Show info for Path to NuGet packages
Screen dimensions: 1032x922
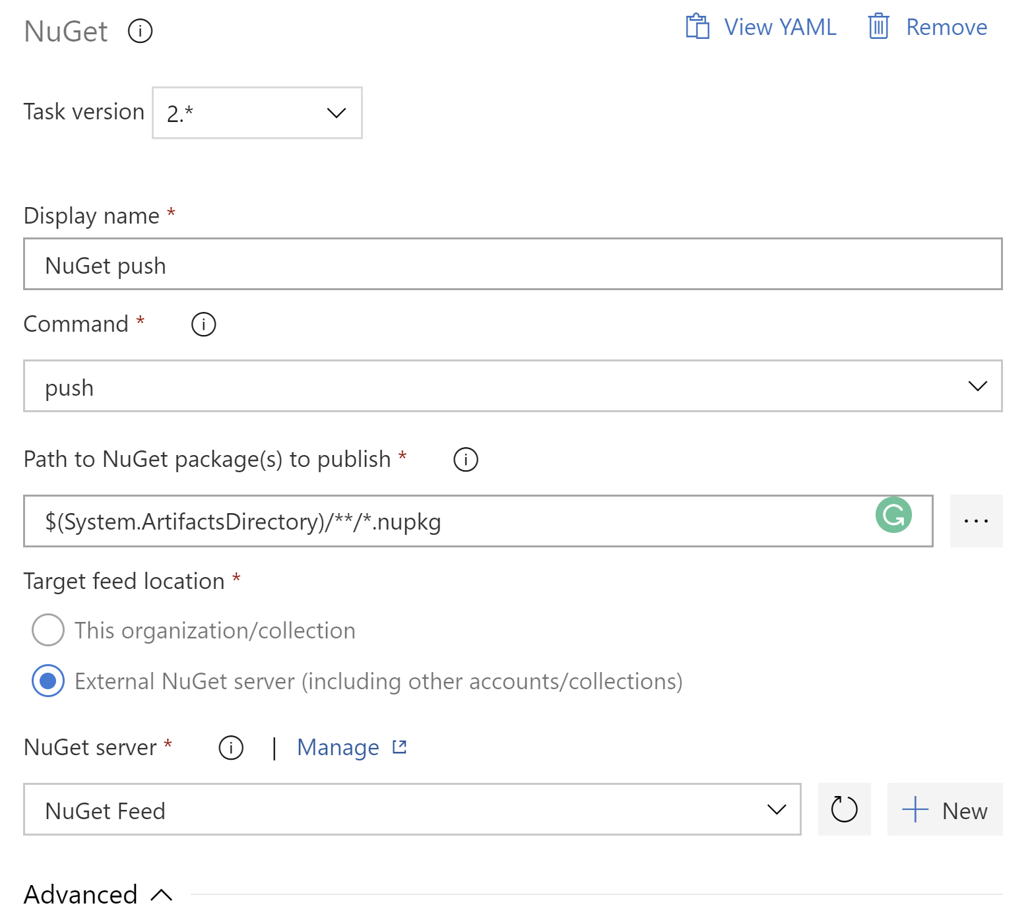[465, 460]
